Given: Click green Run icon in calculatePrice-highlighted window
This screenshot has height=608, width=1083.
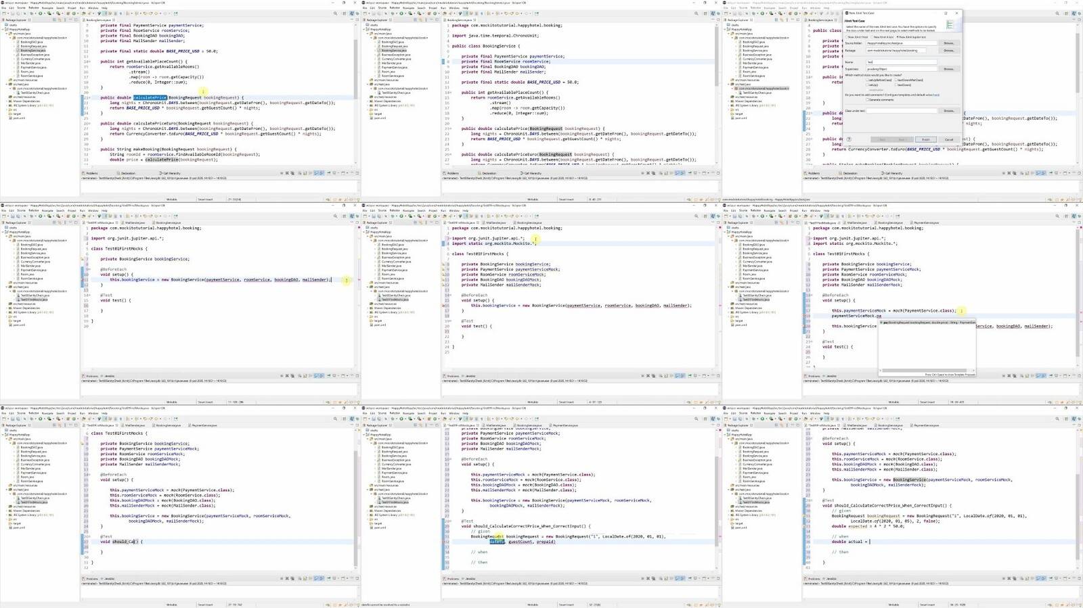Looking at the screenshot, I should click(40, 13).
